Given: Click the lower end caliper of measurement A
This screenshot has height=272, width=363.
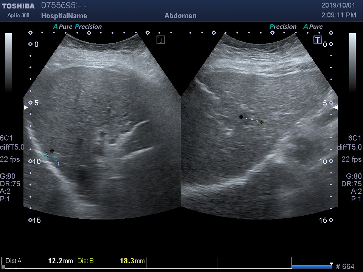Looking at the screenshot, I should point(58,164).
